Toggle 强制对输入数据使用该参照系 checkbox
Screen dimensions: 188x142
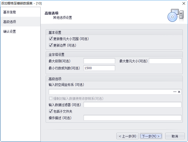pyautogui.click(x=51, y=99)
